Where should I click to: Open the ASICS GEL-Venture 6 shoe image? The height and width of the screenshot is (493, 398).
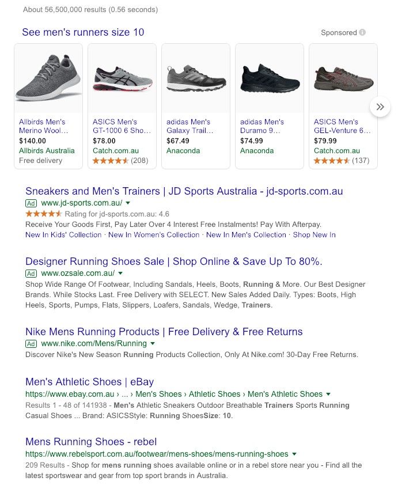coord(343,78)
